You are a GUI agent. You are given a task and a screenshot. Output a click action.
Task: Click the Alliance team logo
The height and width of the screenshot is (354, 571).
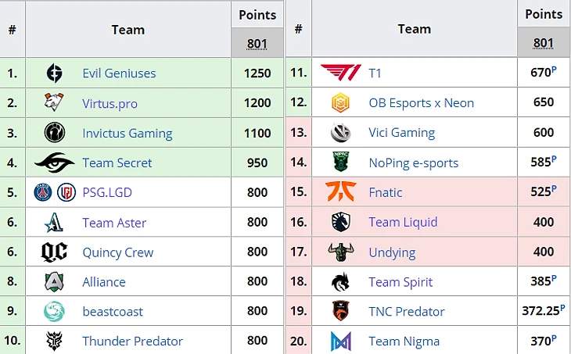[54, 282]
